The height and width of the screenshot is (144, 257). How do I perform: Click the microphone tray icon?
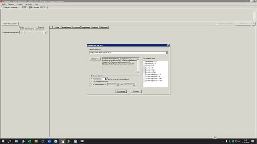(226, 141)
